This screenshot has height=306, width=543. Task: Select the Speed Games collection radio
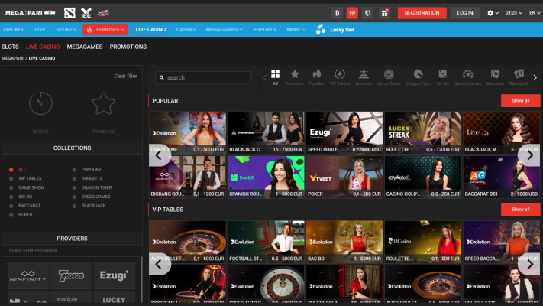[x=74, y=197]
